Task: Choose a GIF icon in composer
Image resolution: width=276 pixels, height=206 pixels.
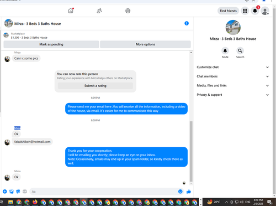Action: (25, 192)
